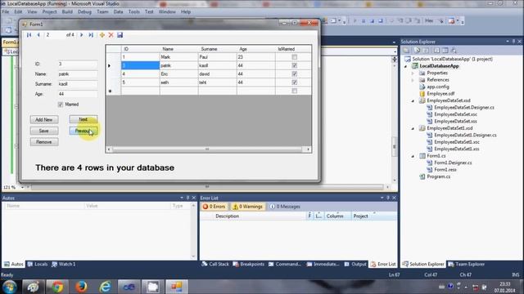The image size is (524, 294).
Task: Open app.config in Solution Explorer
Action: (x=438, y=87)
